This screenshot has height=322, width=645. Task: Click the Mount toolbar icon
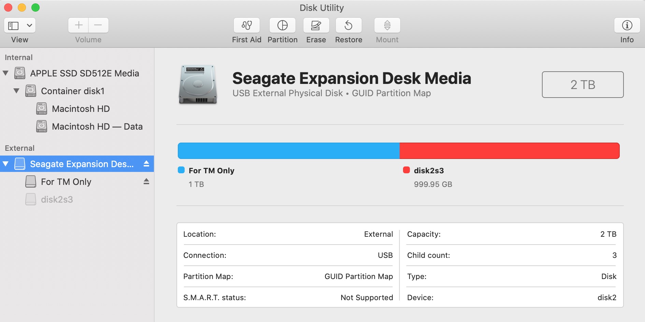(387, 26)
